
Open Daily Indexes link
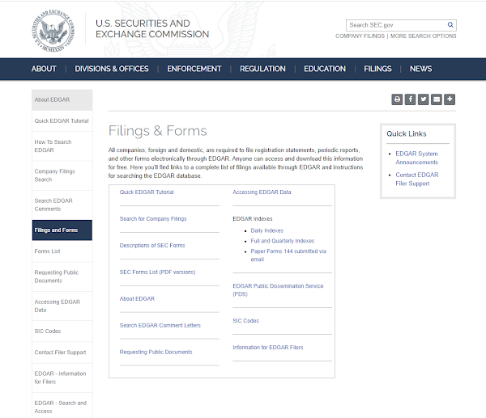click(266, 230)
